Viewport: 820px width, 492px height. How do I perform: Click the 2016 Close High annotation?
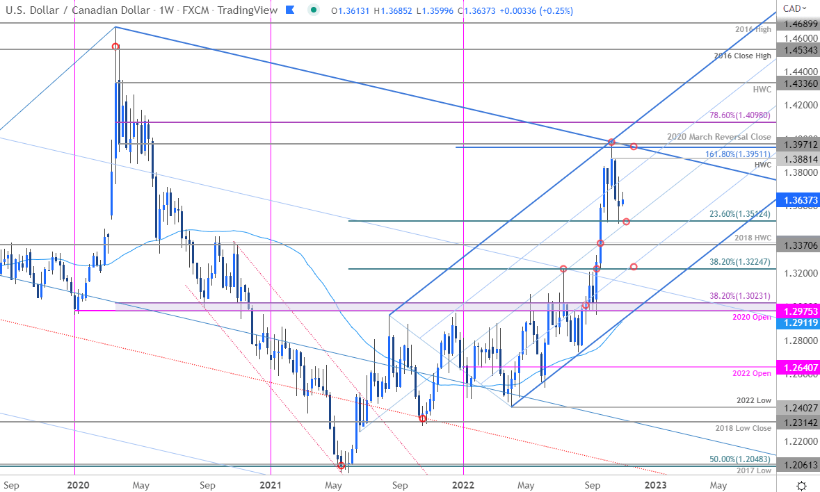743,56
